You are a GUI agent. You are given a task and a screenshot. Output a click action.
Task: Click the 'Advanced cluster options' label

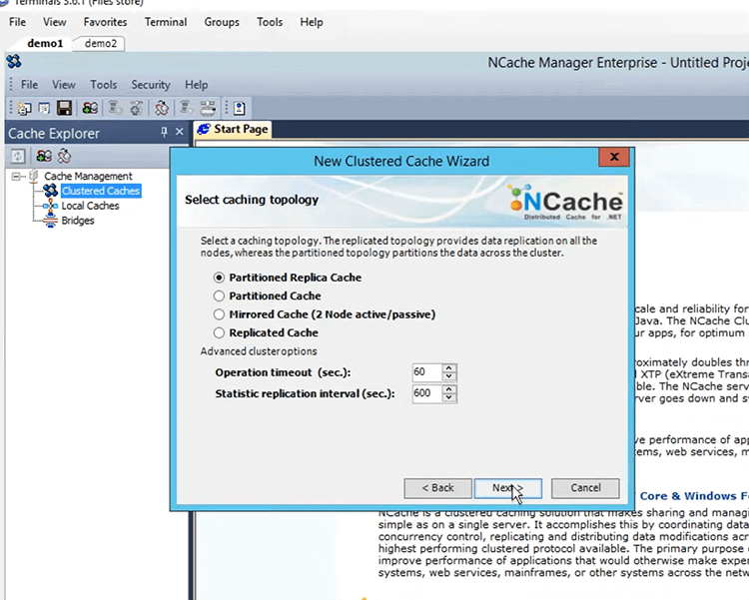(x=259, y=351)
